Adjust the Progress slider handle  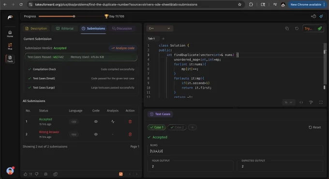[x=74, y=16]
